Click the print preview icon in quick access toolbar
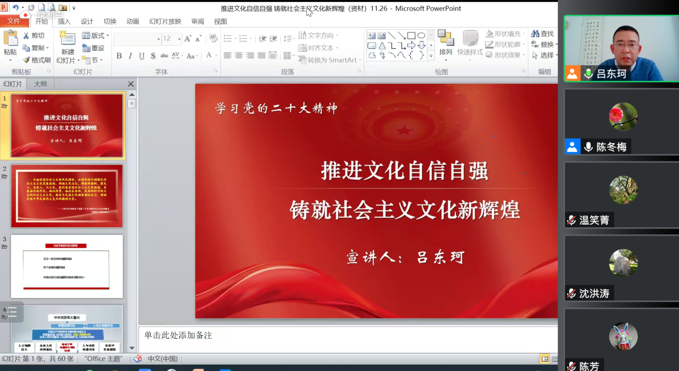Screen dimensions: 679x371 52,8
